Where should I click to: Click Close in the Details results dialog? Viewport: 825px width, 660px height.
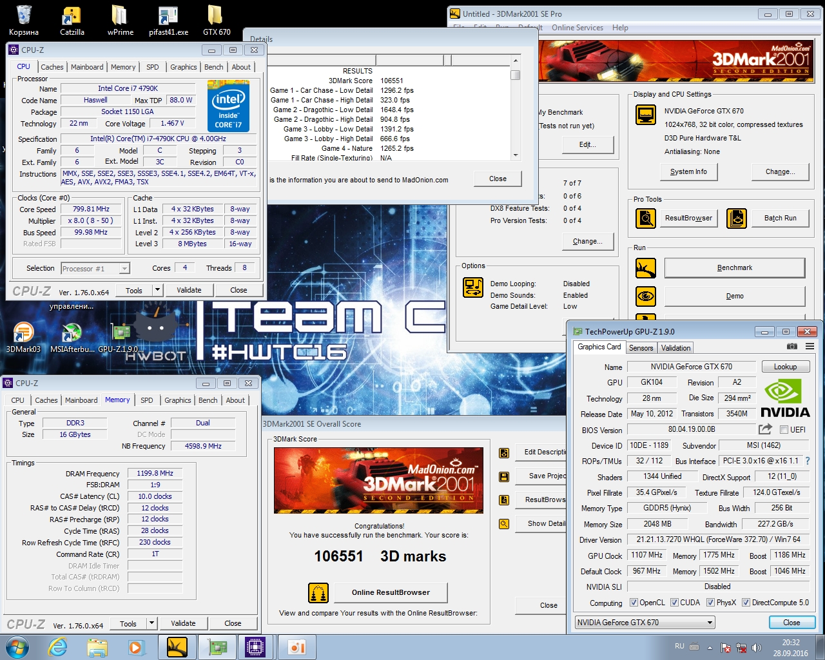(498, 179)
